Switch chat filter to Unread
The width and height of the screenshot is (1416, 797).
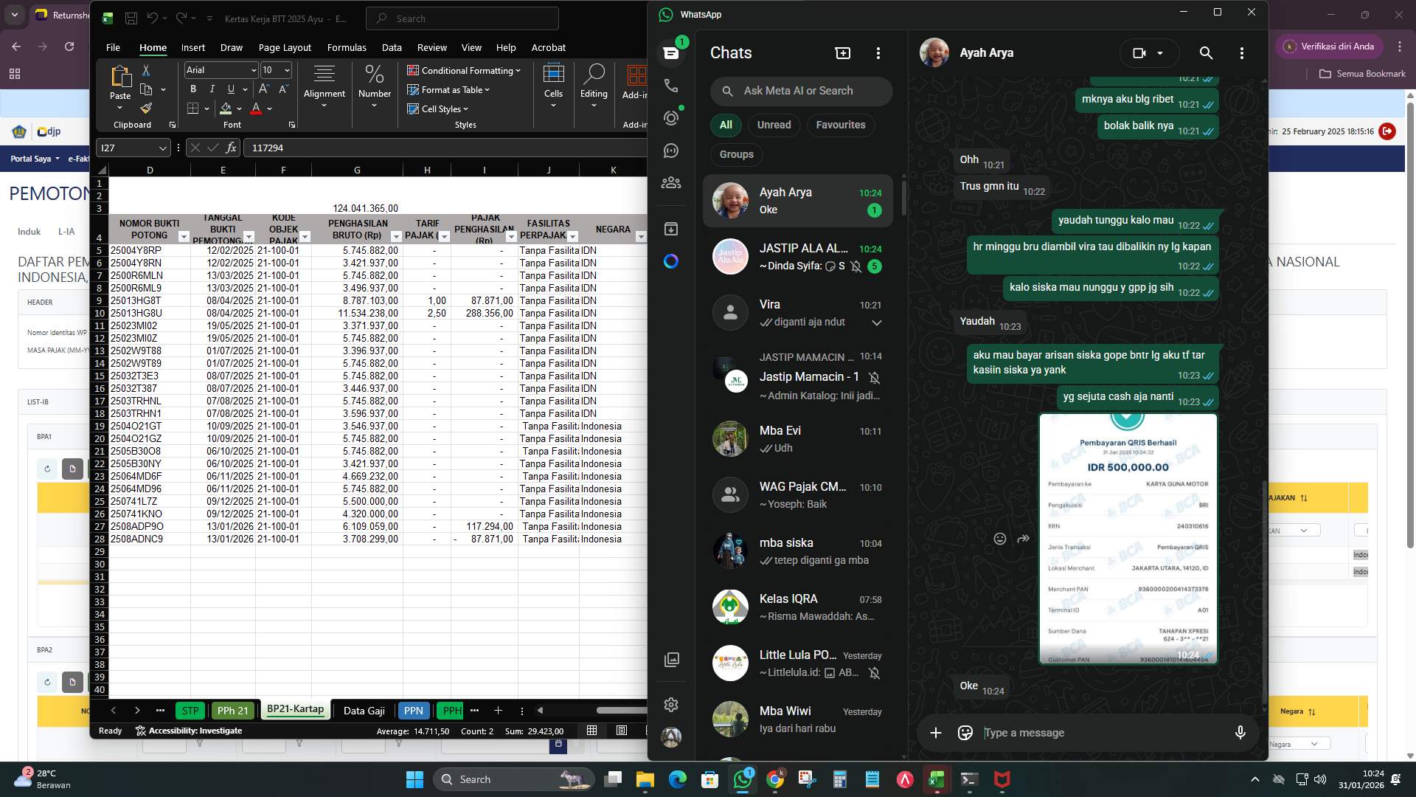tap(774, 125)
